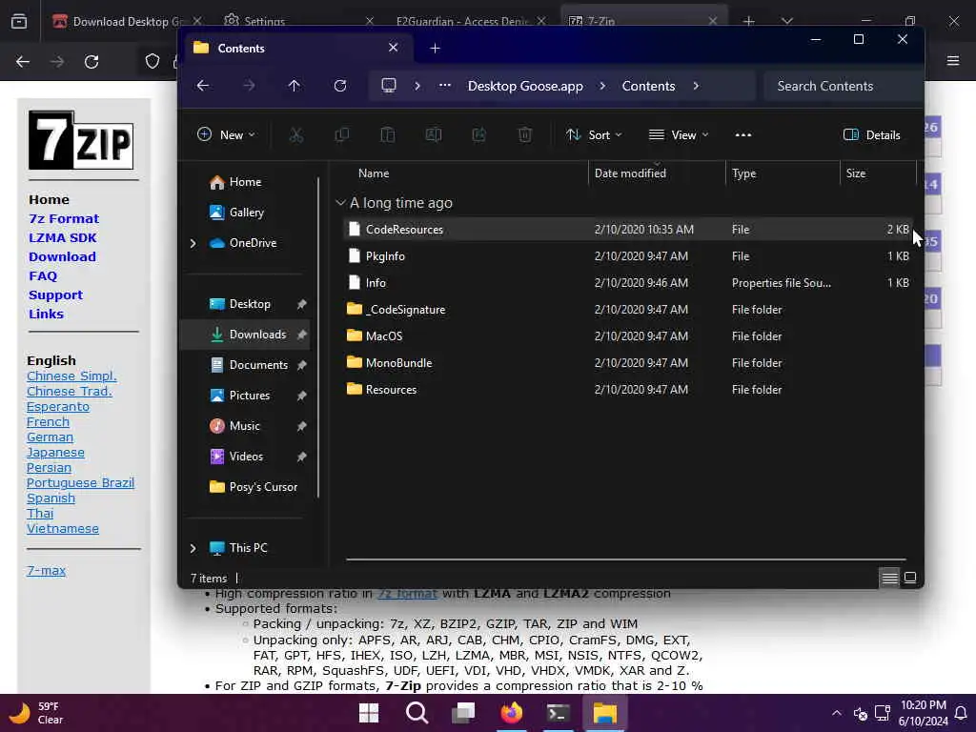976x732 pixels.
Task: Close the Contents Explorer tab
Action: click(x=394, y=48)
